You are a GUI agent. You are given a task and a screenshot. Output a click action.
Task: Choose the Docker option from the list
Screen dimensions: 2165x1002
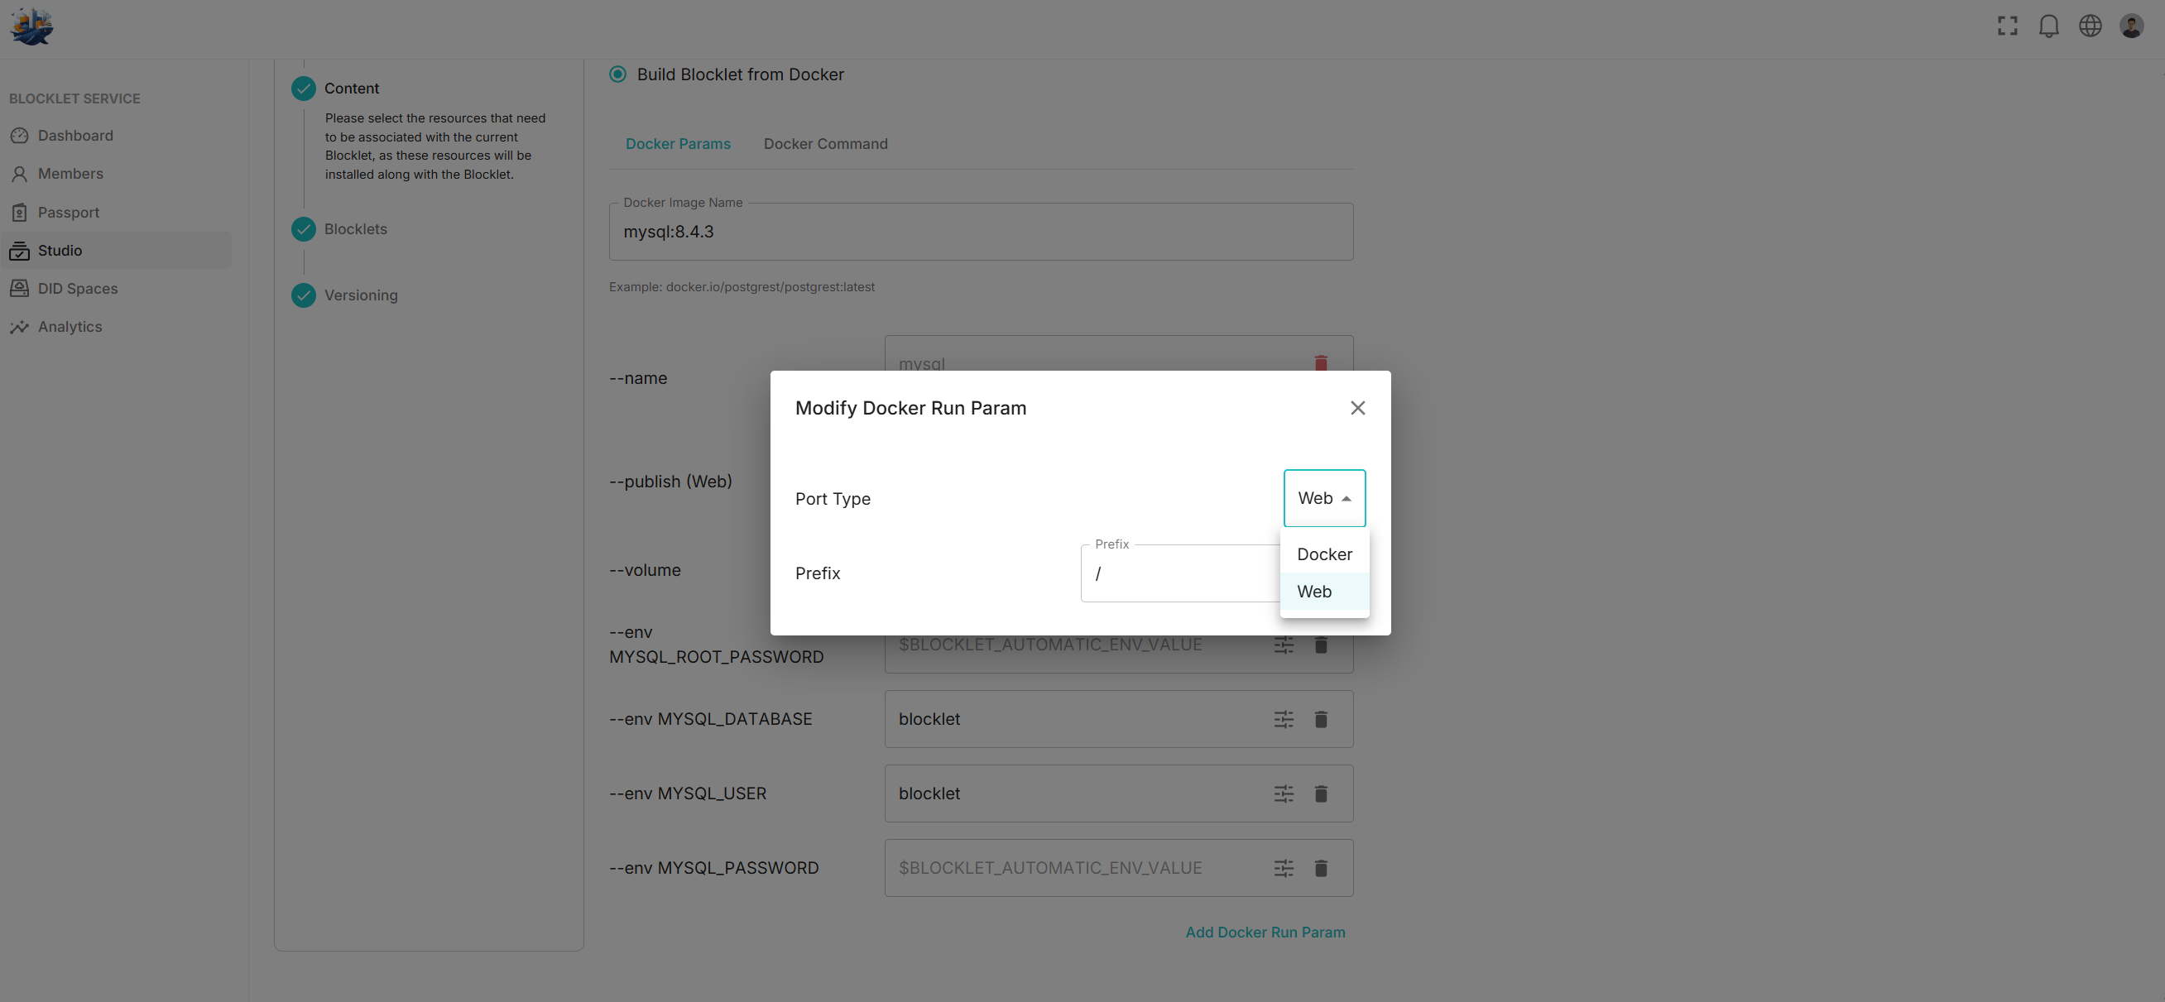[1323, 554]
